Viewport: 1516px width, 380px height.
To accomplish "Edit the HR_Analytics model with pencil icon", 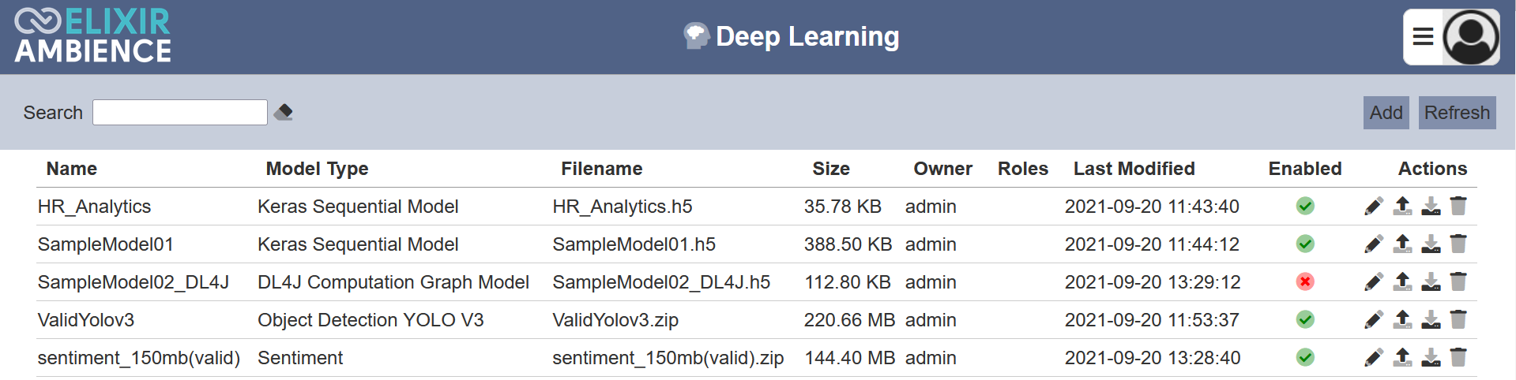I will click(x=1374, y=207).
